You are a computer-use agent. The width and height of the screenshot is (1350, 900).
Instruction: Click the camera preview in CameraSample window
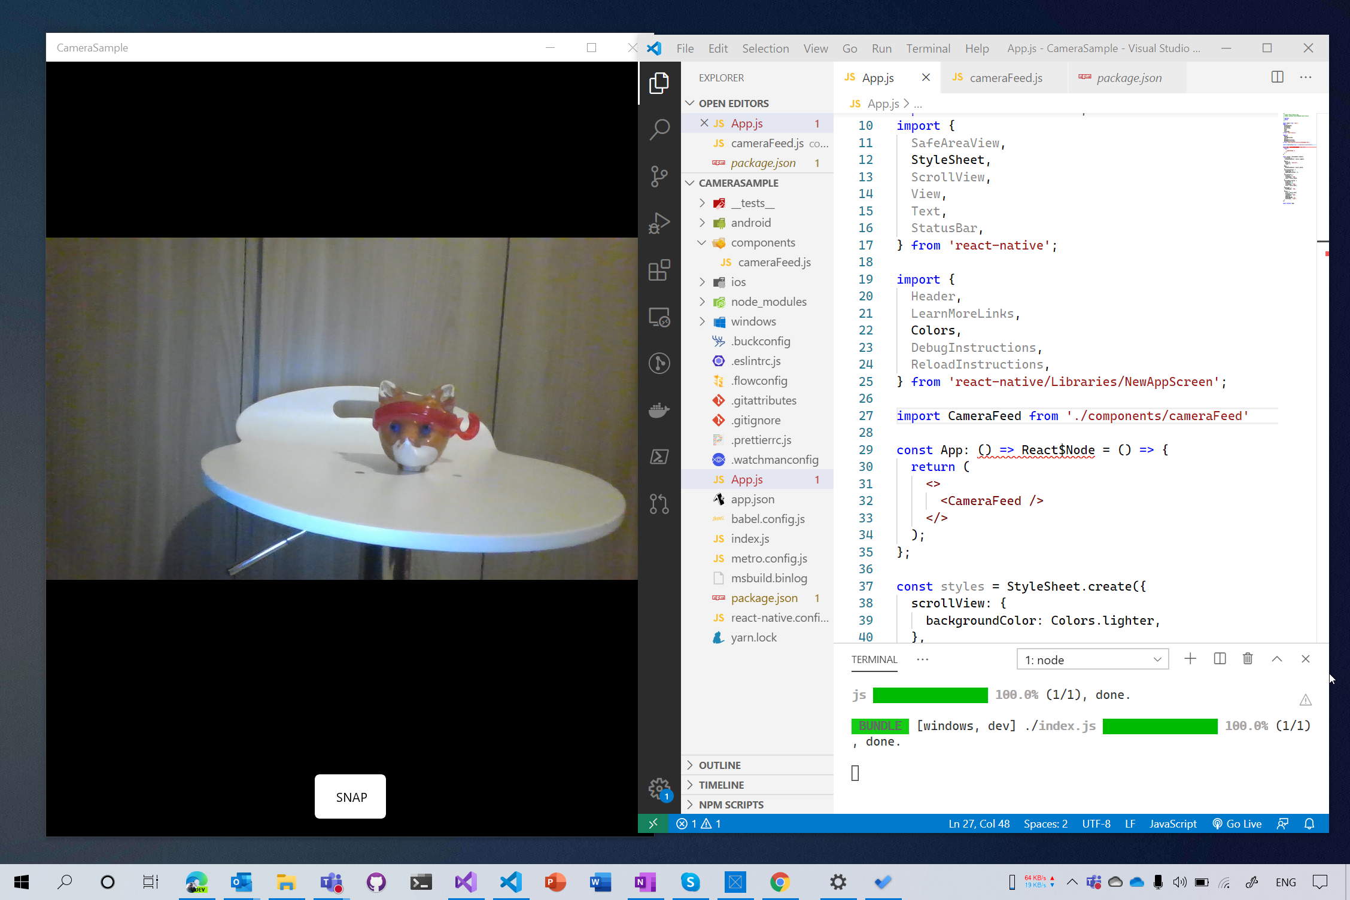coord(342,409)
